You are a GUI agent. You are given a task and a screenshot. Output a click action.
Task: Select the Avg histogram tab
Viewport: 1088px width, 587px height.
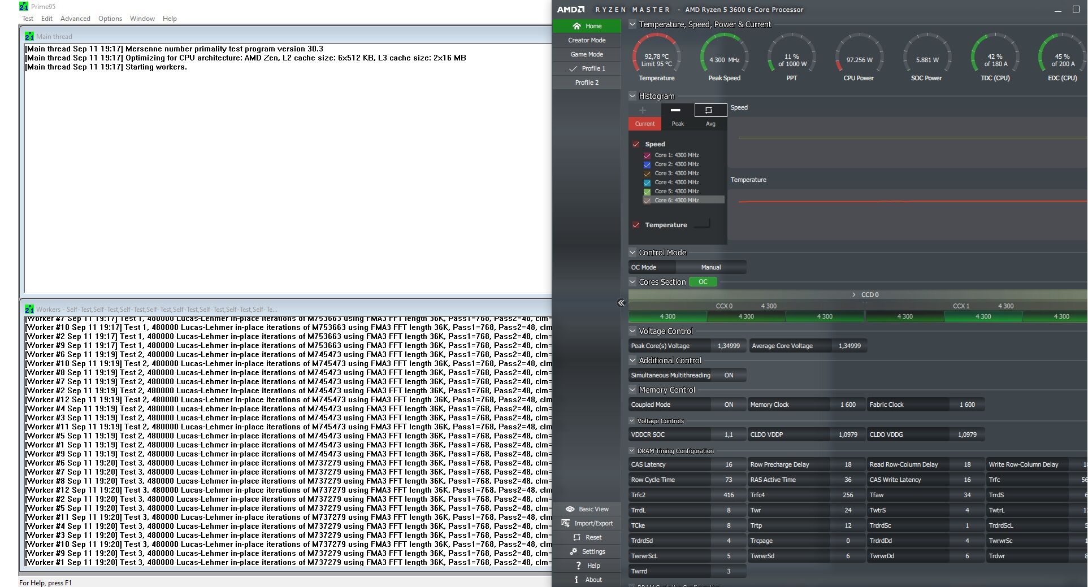(710, 124)
